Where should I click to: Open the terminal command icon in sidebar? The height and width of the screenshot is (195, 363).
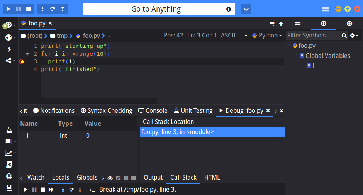pos(8,141)
